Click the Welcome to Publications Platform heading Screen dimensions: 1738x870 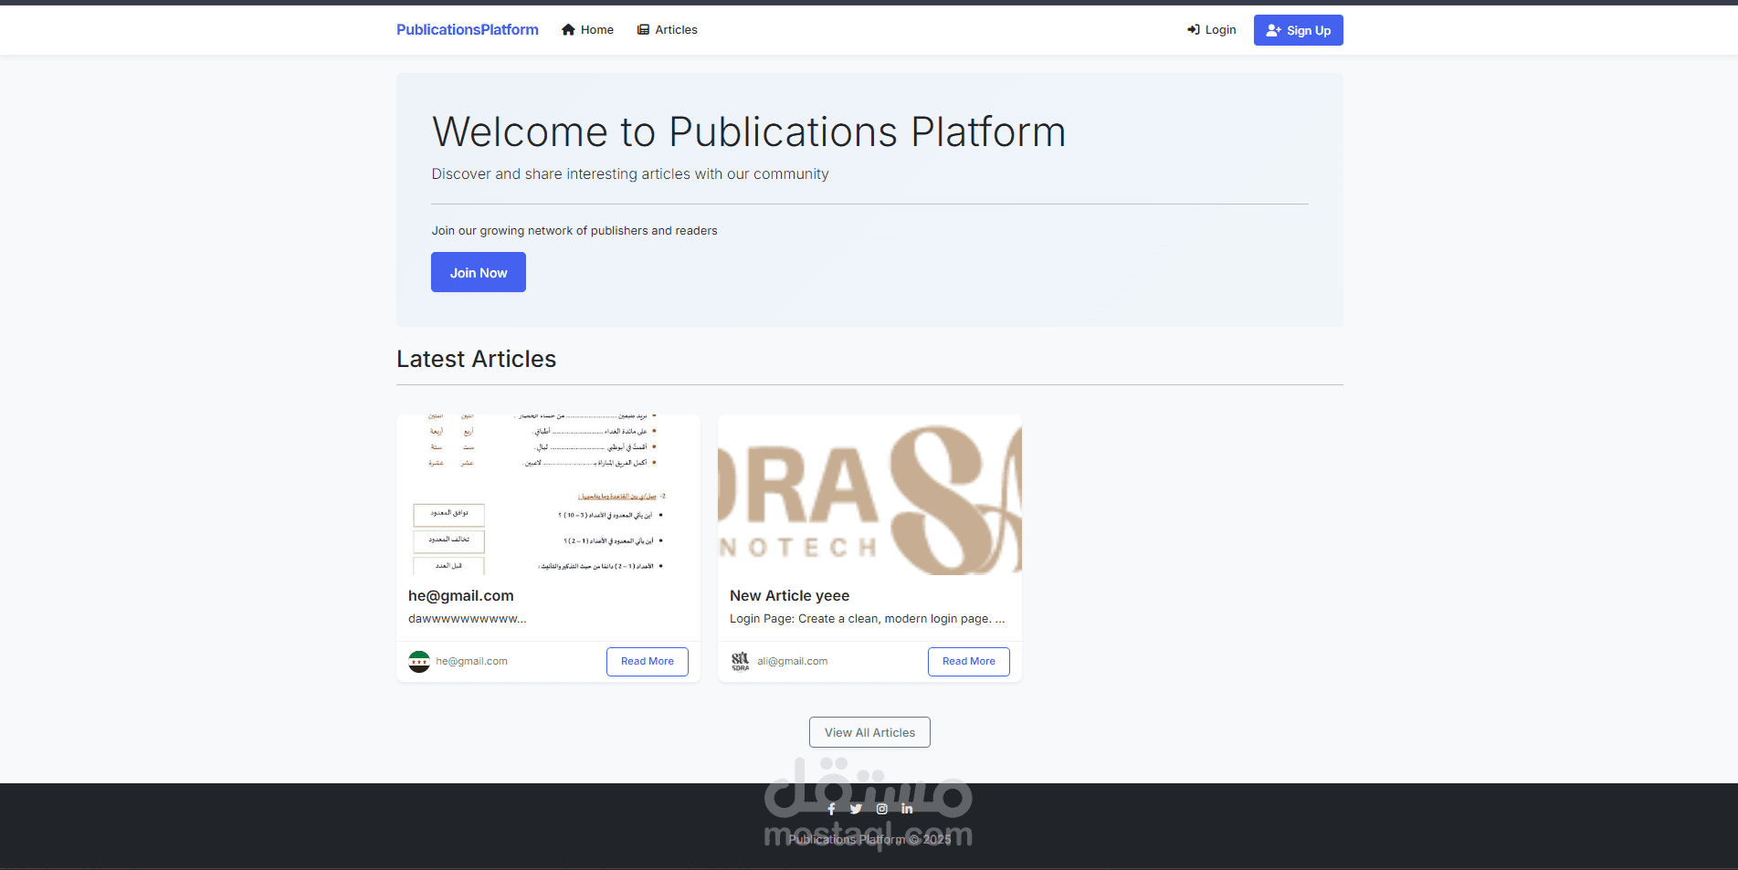point(749,131)
